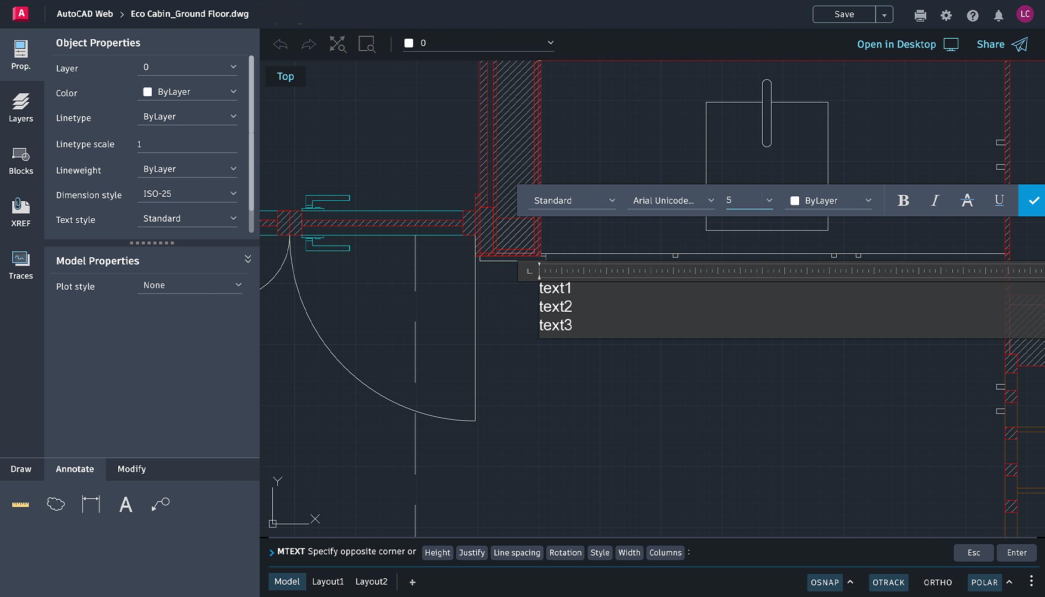Select the linear dimension tool
Image resolution: width=1045 pixels, height=597 pixels.
coord(91,504)
